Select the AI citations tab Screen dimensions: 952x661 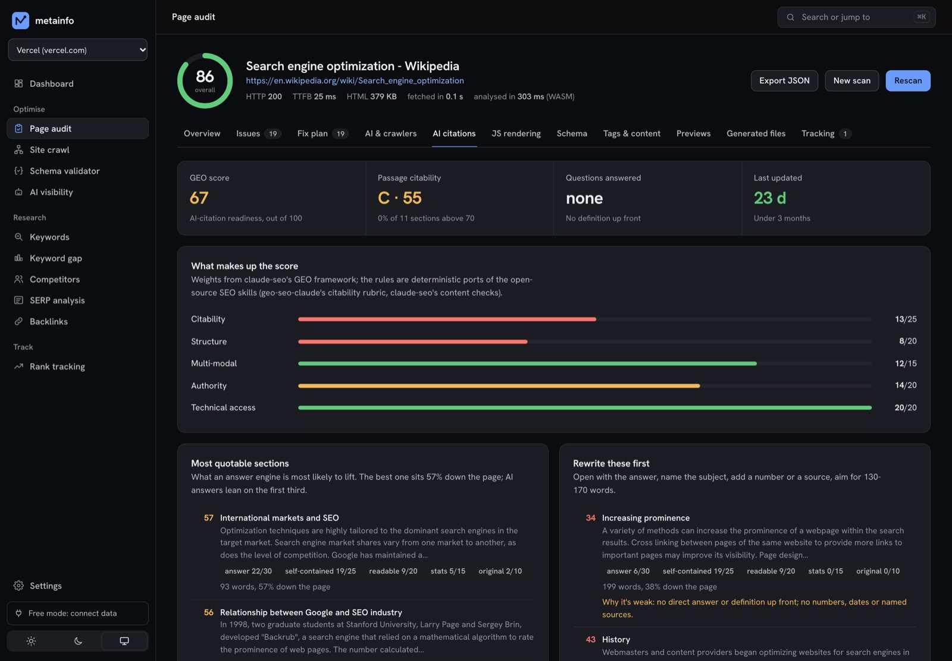click(454, 133)
